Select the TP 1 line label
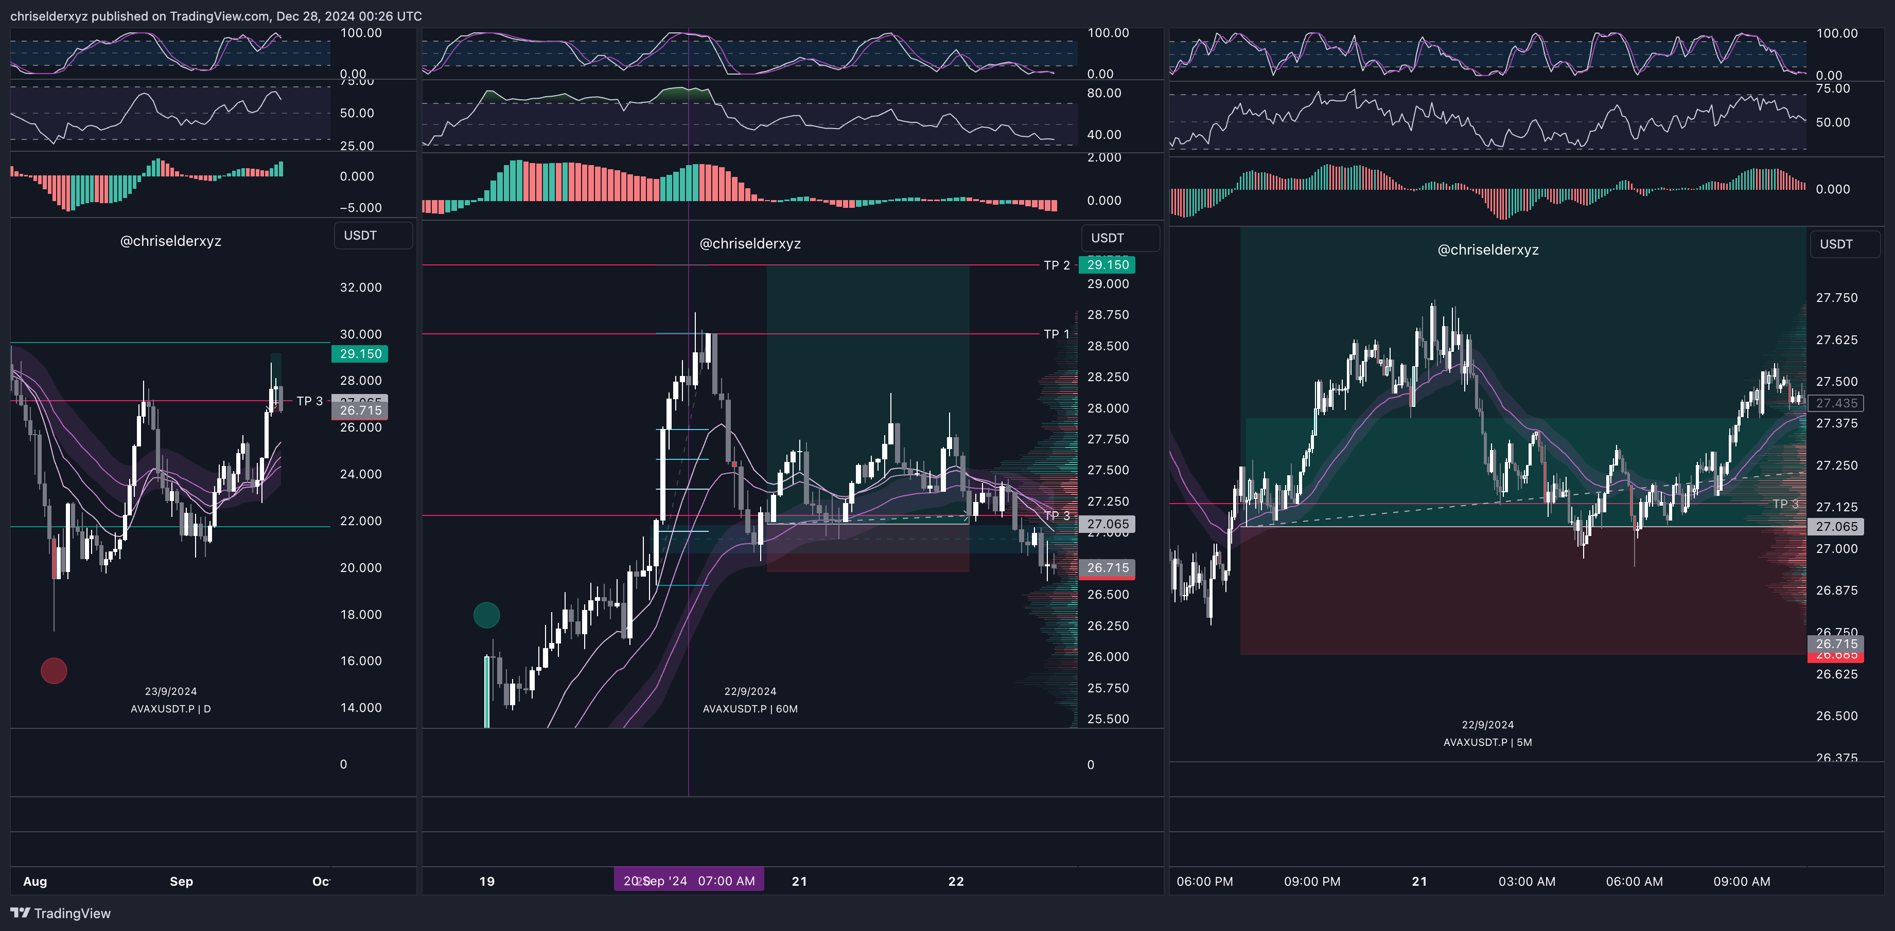 1057,334
